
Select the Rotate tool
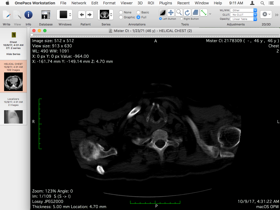187,13
